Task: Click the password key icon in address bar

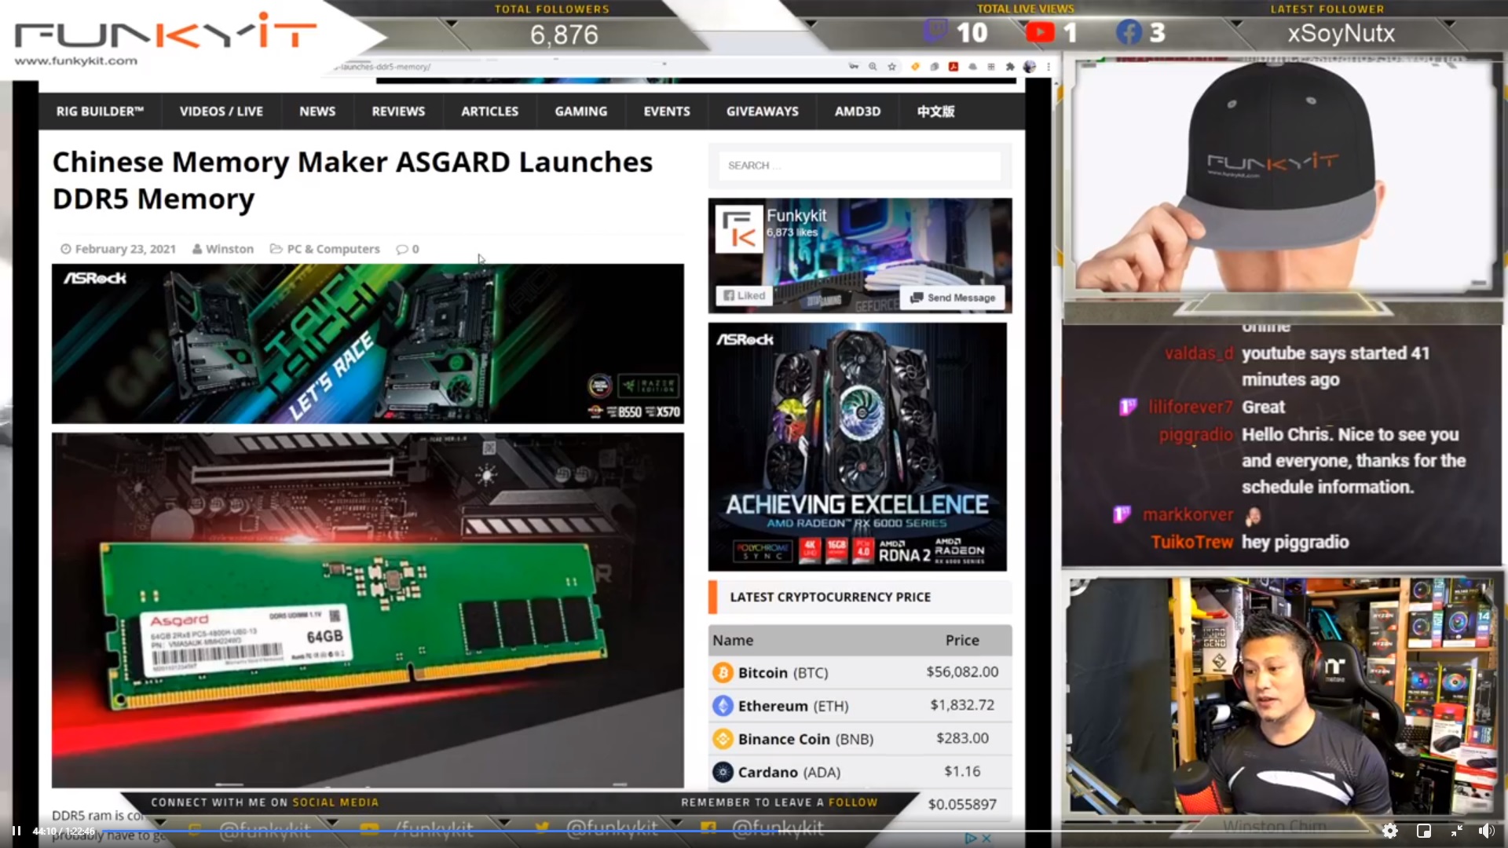Action: pos(853,67)
